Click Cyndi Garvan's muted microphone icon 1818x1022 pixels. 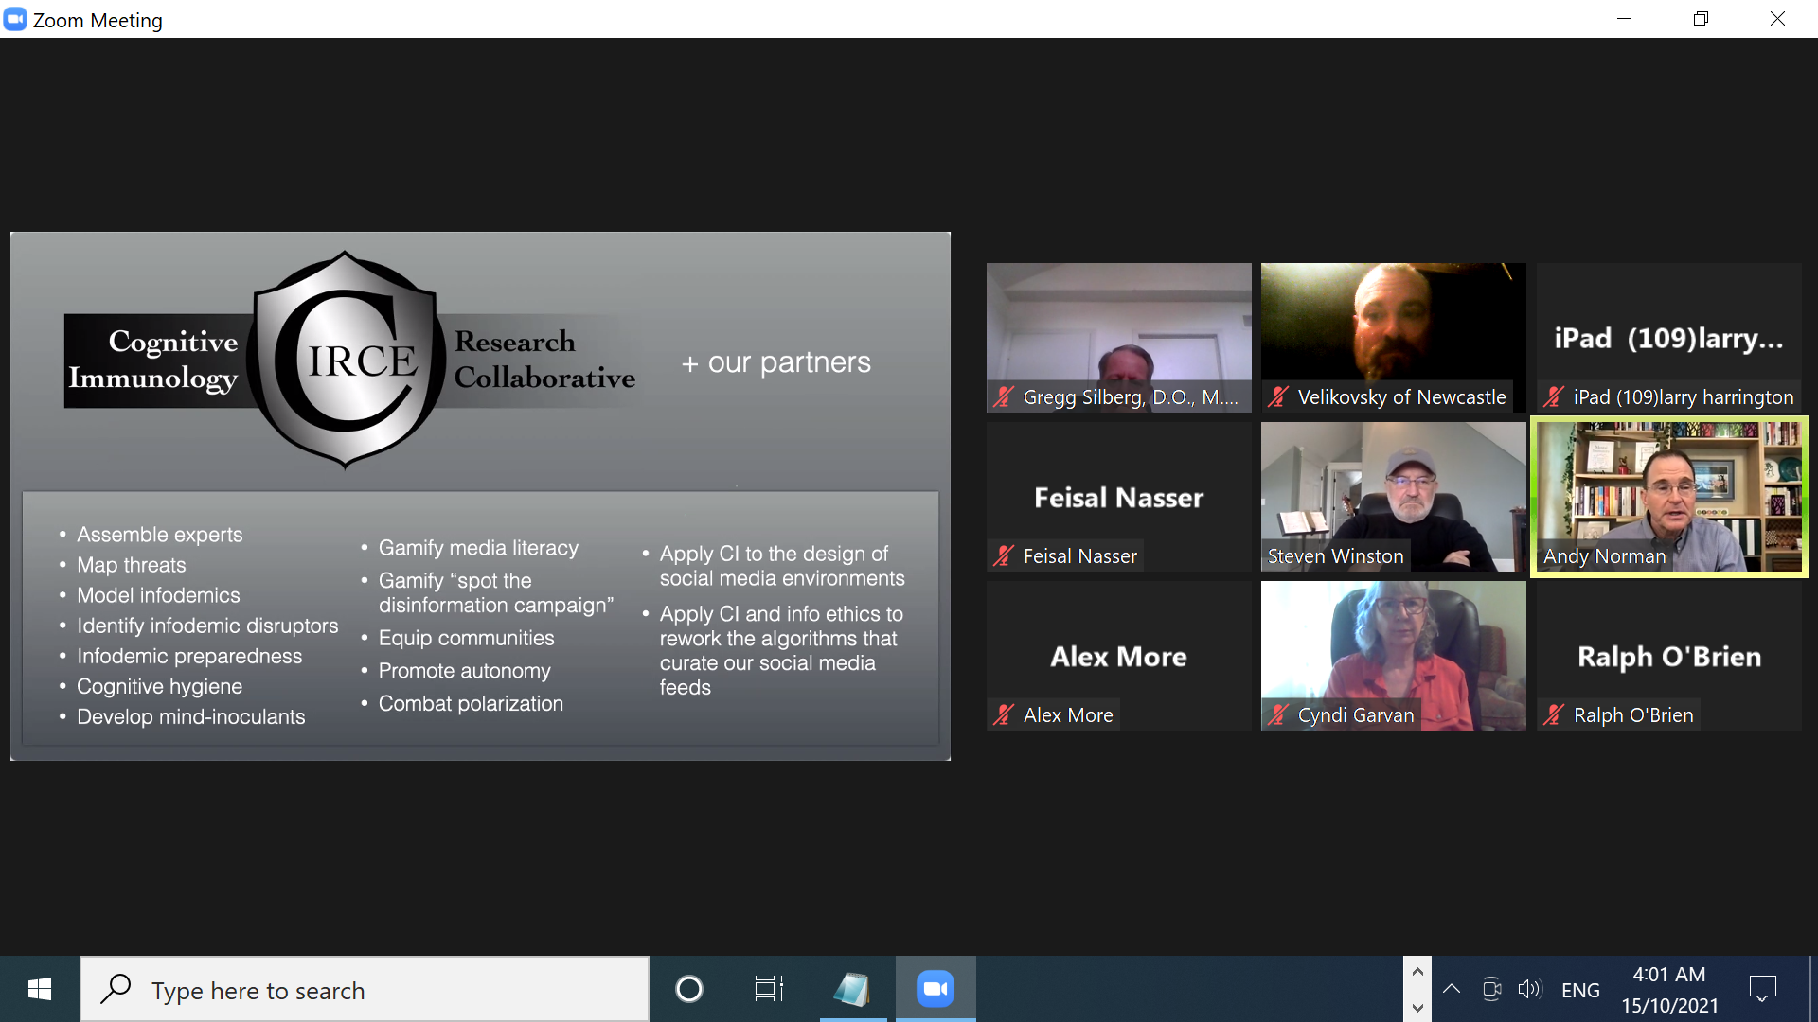(x=1278, y=715)
